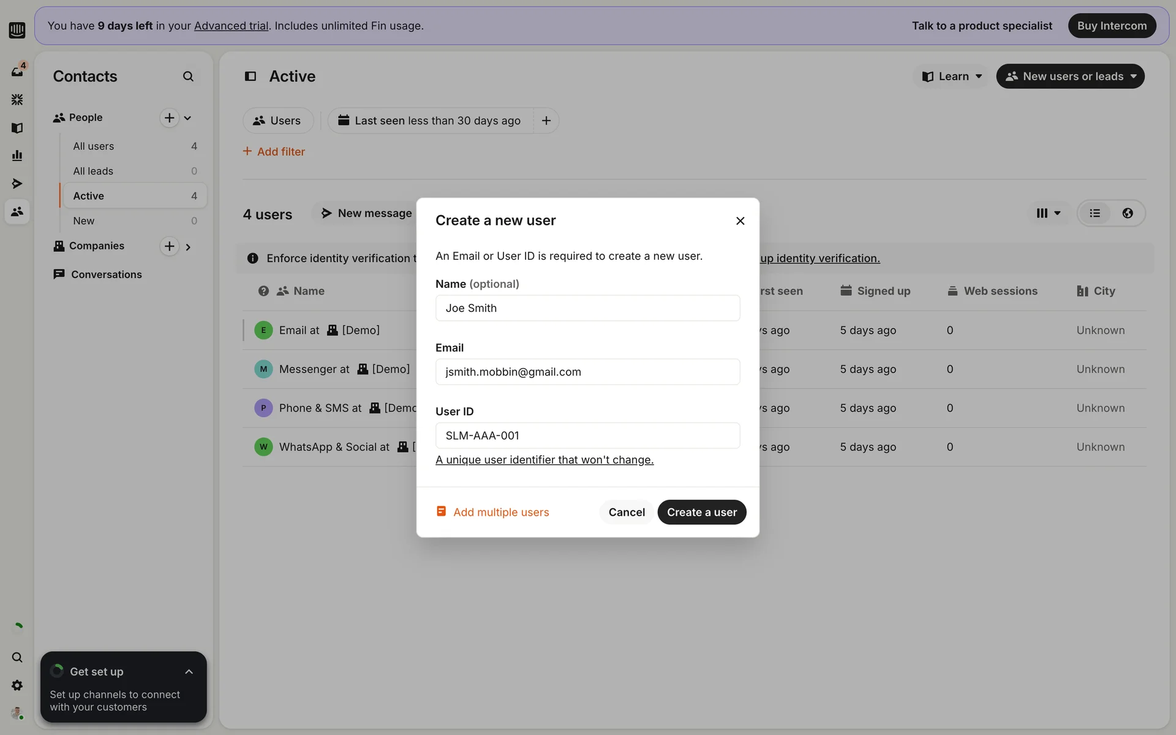The image size is (1176, 735).
Task: Switch to map globe view
Action: coord(1127,213)
